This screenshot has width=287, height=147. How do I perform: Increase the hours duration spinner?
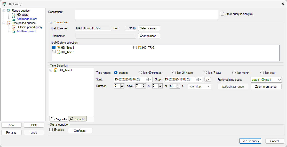(x=144, y=85)
